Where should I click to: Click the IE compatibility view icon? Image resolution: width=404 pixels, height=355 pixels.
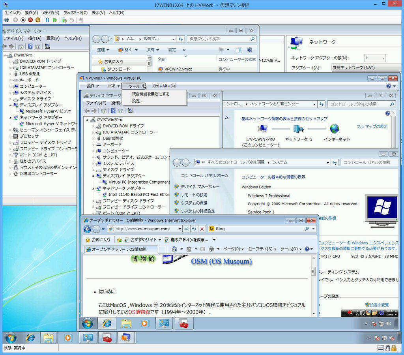click(x=186, y=229)
